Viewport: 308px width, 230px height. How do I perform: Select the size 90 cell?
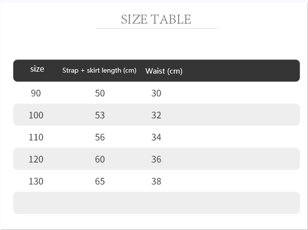[36, 93]
